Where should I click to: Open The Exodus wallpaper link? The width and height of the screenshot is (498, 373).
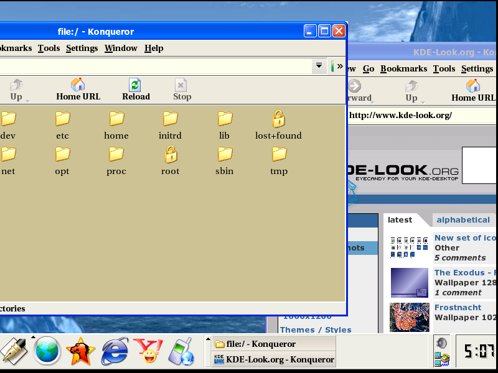(465, 272)
